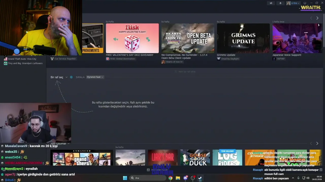325x182 pixels.
Task: Go back in the news carousel using the left arrow
Action: (x=311, y=18)
